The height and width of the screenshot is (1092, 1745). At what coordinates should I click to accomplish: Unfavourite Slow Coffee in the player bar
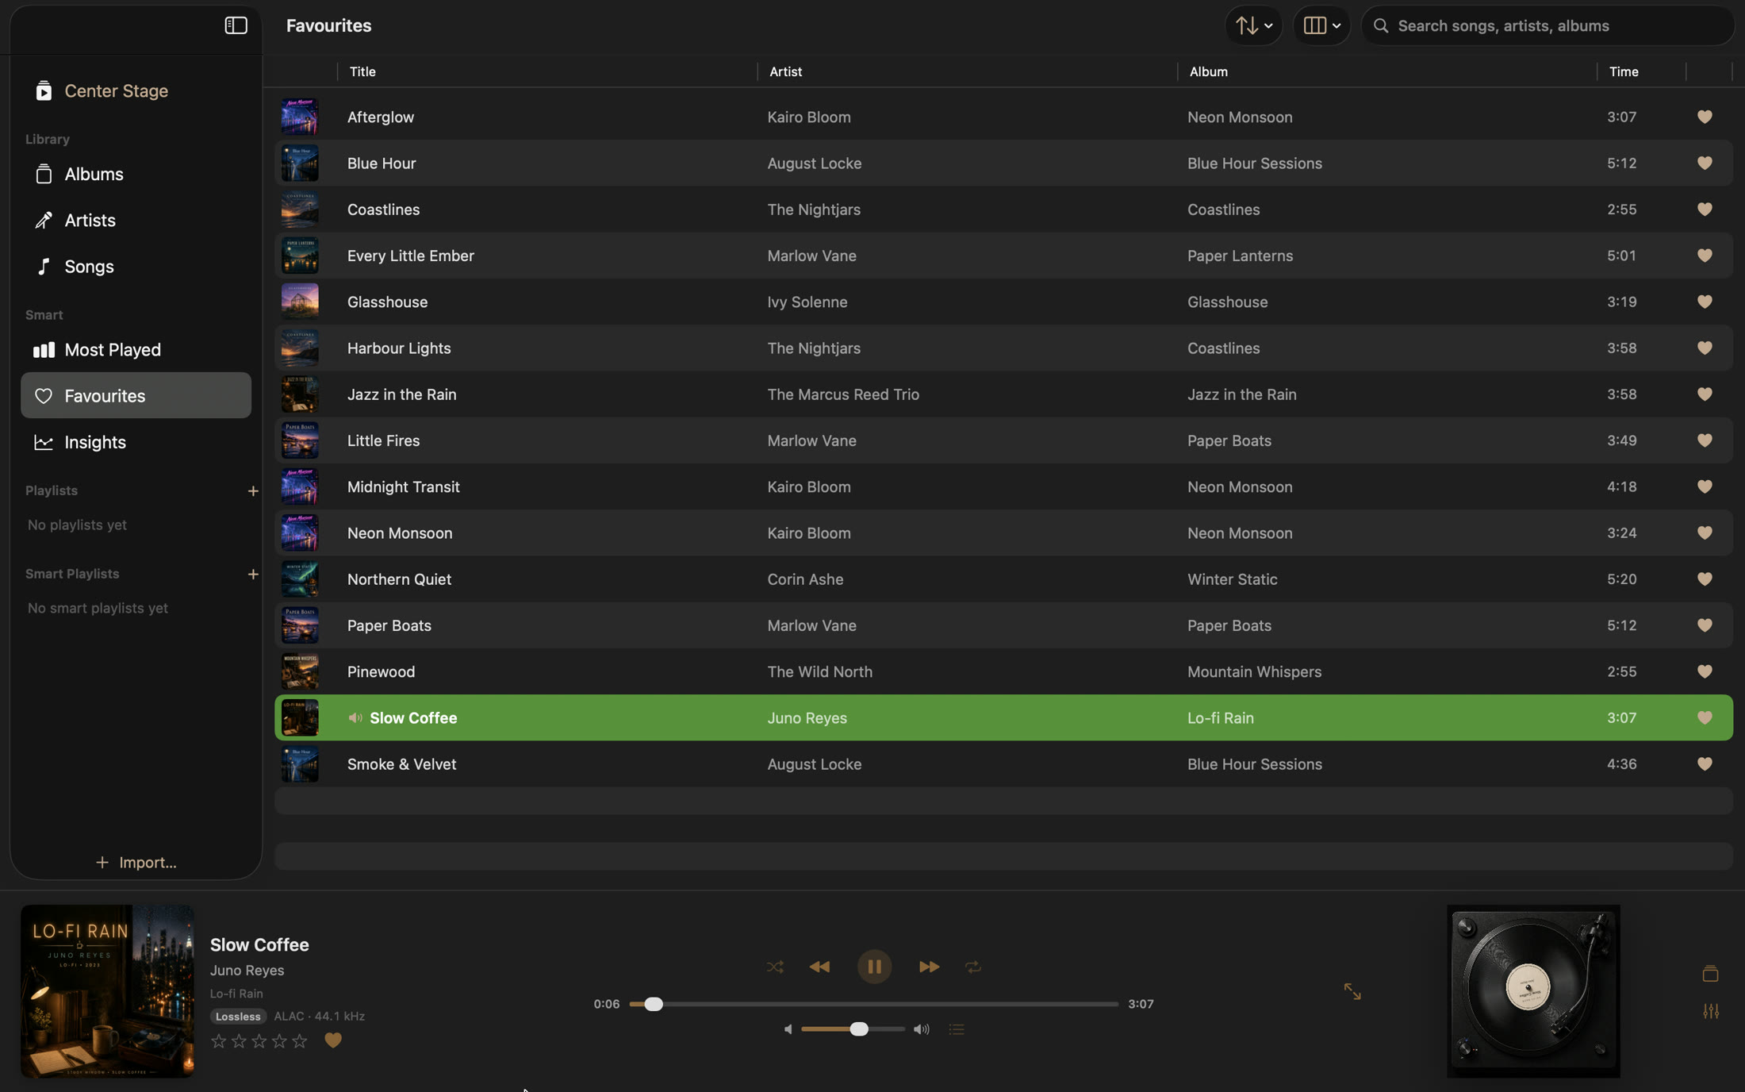333,1040
